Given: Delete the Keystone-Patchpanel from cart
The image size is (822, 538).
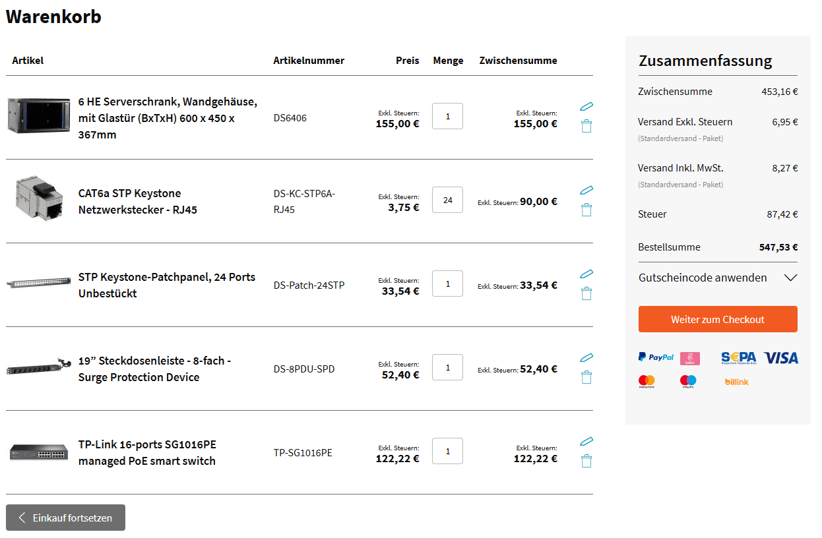Looking at the screenshot, I should 586,293.
